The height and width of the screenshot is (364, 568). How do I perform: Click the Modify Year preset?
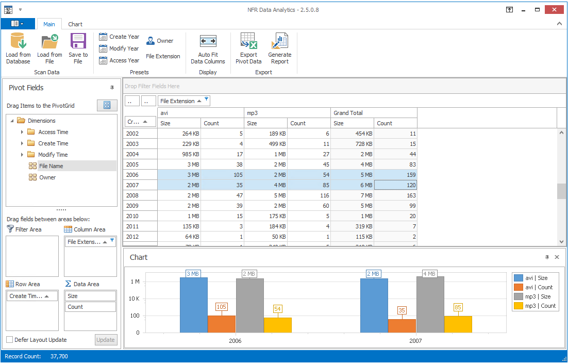coord(119,48)
